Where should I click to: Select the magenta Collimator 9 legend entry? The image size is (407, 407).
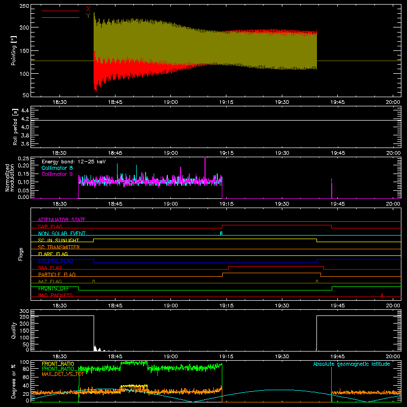tap(57, 174)
